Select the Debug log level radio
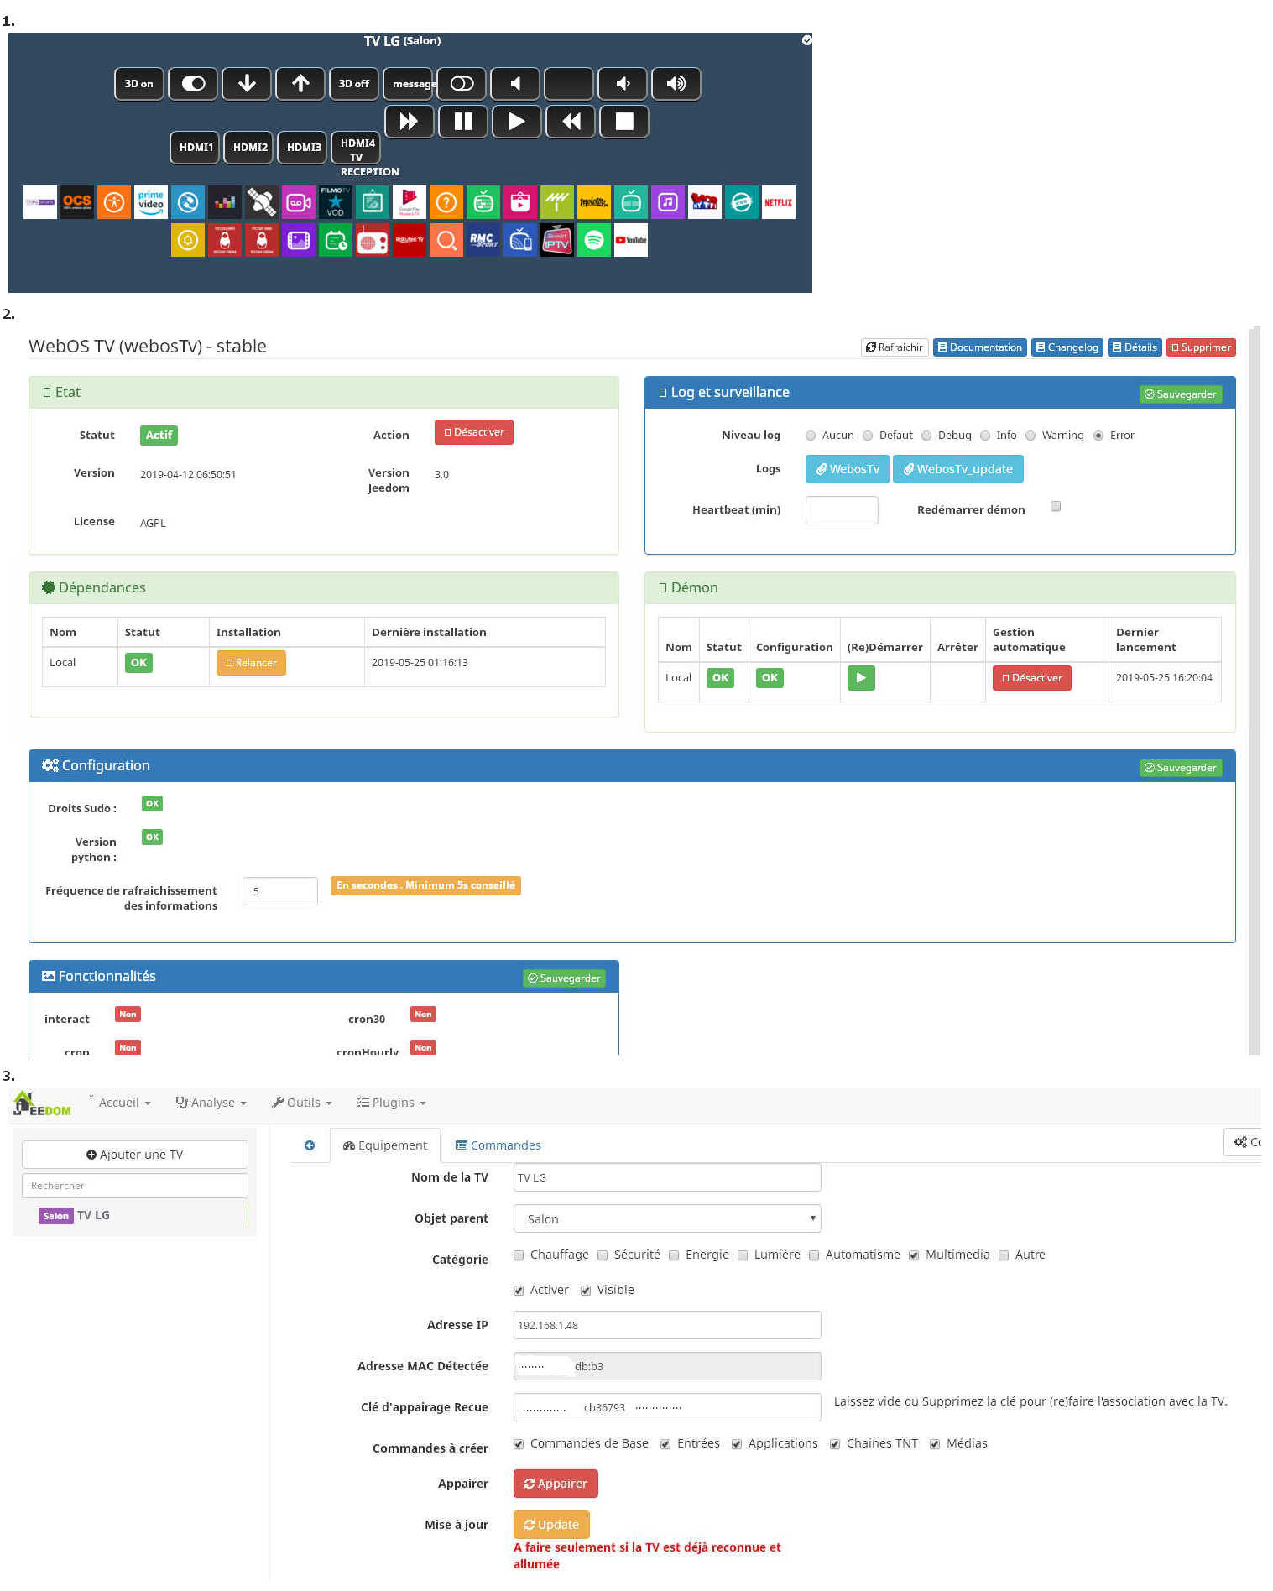Screen dimensions: 1273x1591 (926, 436)
